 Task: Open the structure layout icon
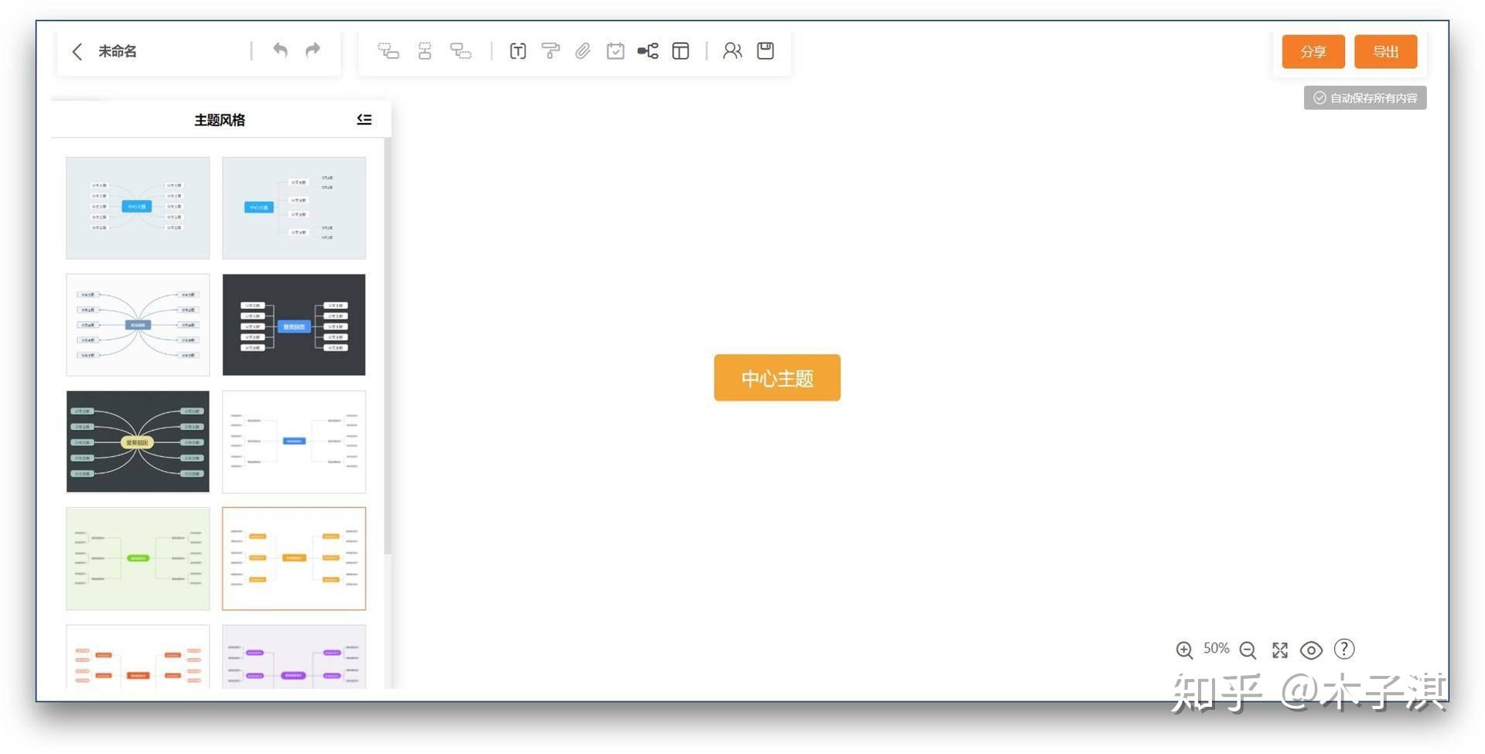(x=648, y=51)
